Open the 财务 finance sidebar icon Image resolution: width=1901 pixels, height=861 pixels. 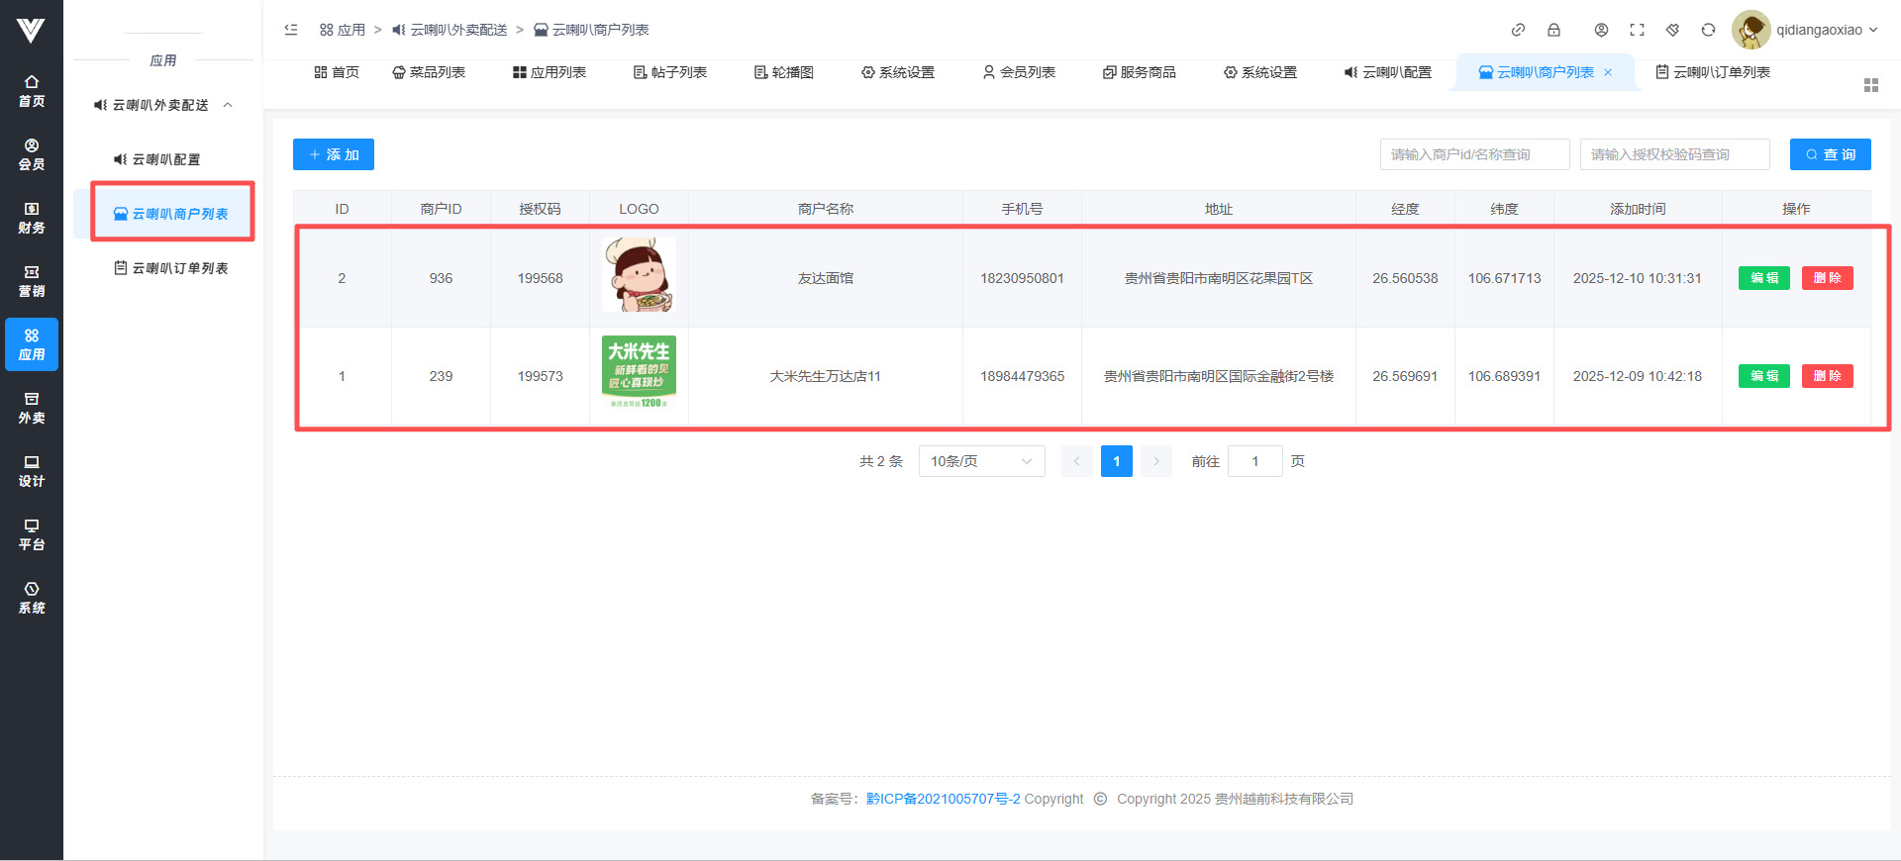pyautogui.click(x=32, y=217)
